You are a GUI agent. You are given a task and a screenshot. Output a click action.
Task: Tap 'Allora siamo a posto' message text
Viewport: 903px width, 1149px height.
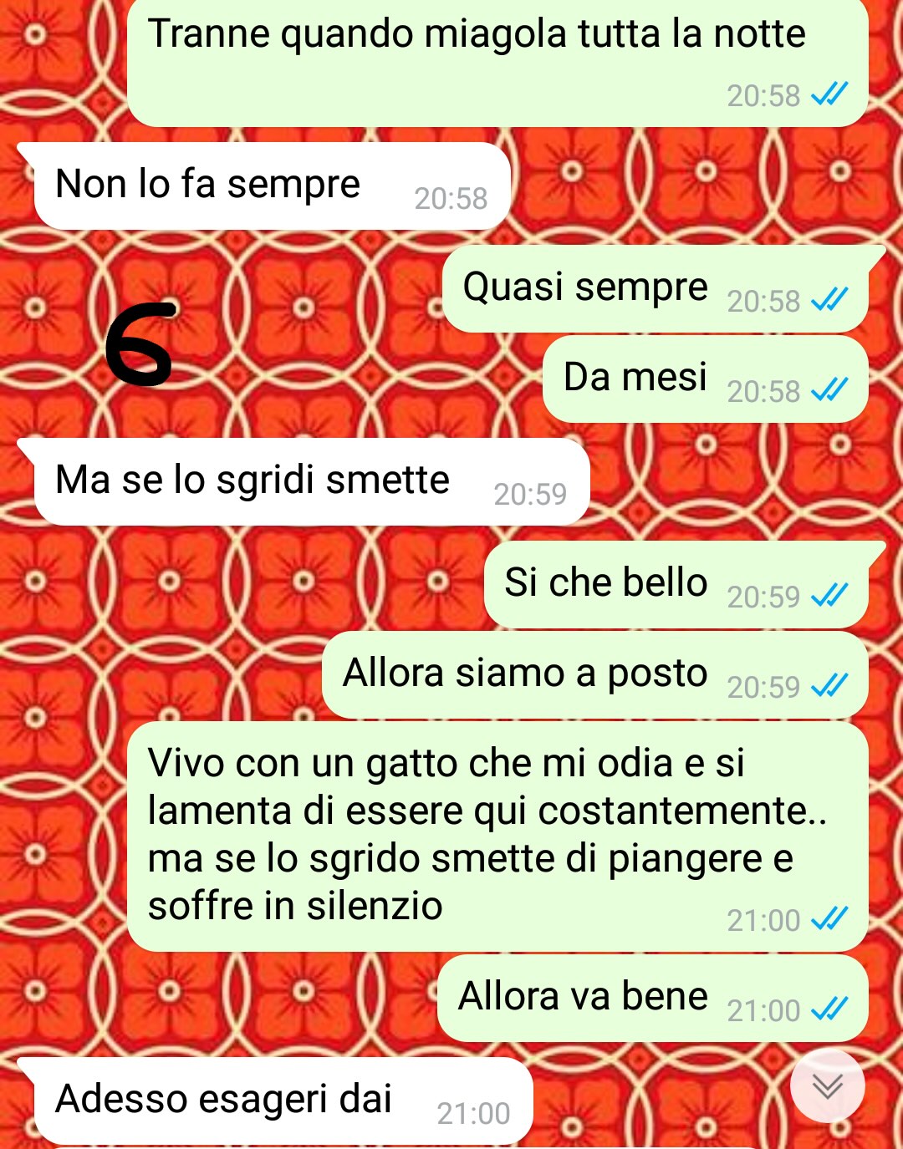pyautogui.click(x=525, y=674)
